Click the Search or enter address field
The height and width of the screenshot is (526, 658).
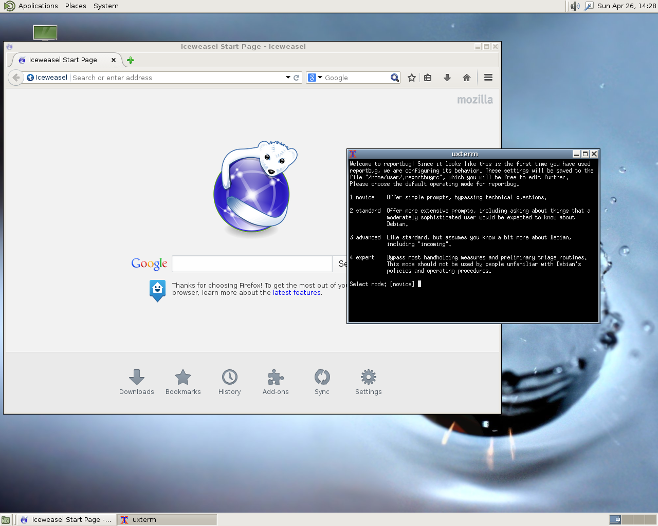[x=177, y=78]
